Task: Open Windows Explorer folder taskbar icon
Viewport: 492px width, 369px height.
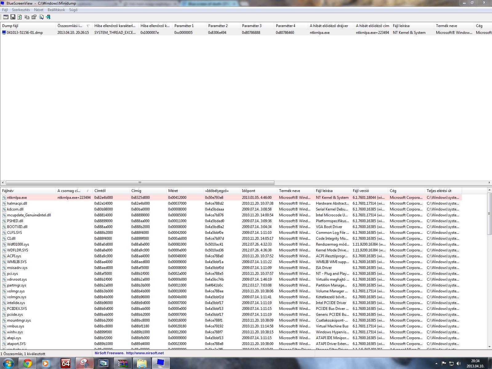Action: [x=142, y=363]
